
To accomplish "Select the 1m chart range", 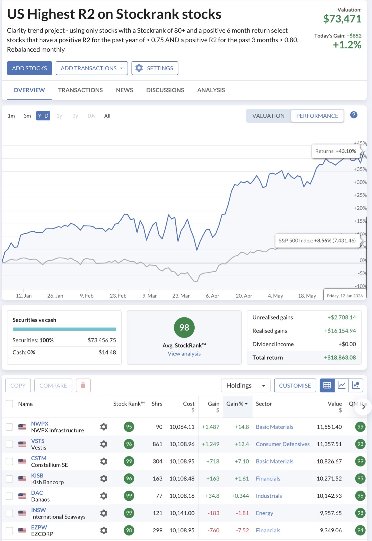I will (11, 116).
